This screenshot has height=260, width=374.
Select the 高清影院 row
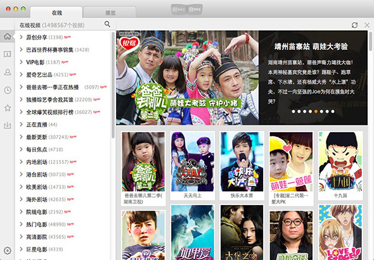(63, 237)
